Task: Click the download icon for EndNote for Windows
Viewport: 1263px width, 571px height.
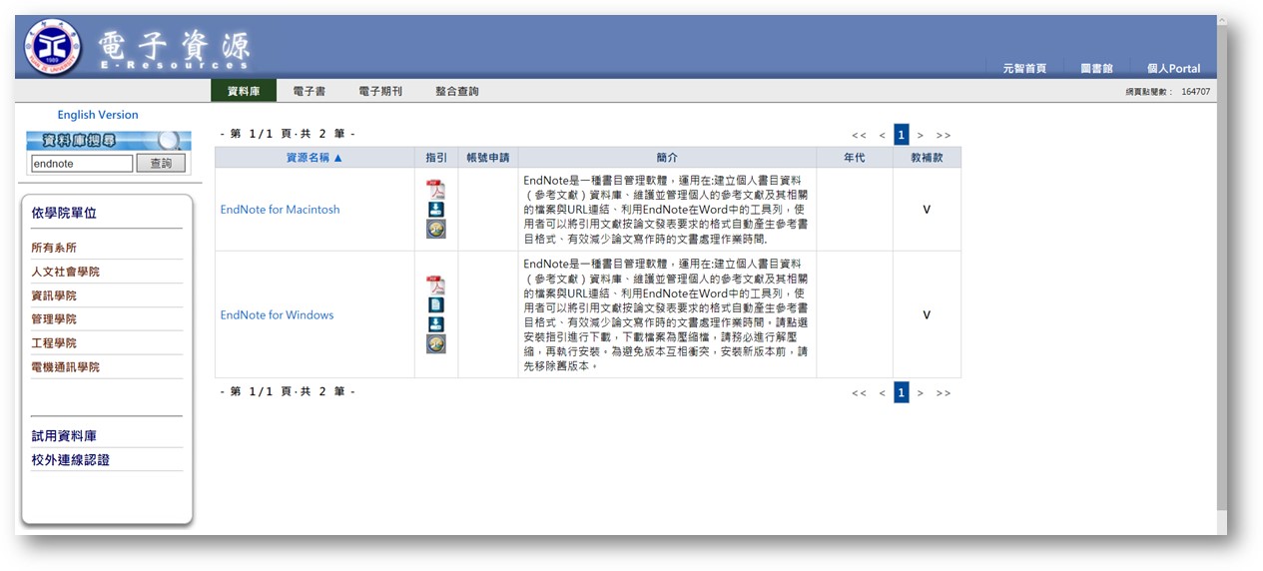Action: [x=435, y=324]
